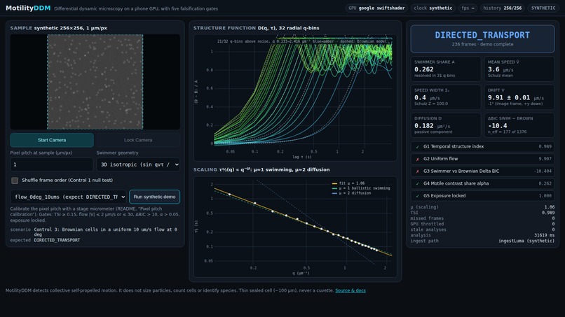Click the 'analysis 31619 ms' stat row
This screenshot has width=565, height=317.
(482, 235)
